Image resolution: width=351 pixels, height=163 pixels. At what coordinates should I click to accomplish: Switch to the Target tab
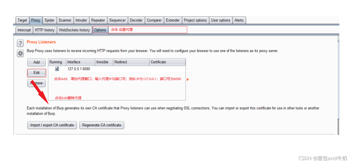(x=22, y=20)
